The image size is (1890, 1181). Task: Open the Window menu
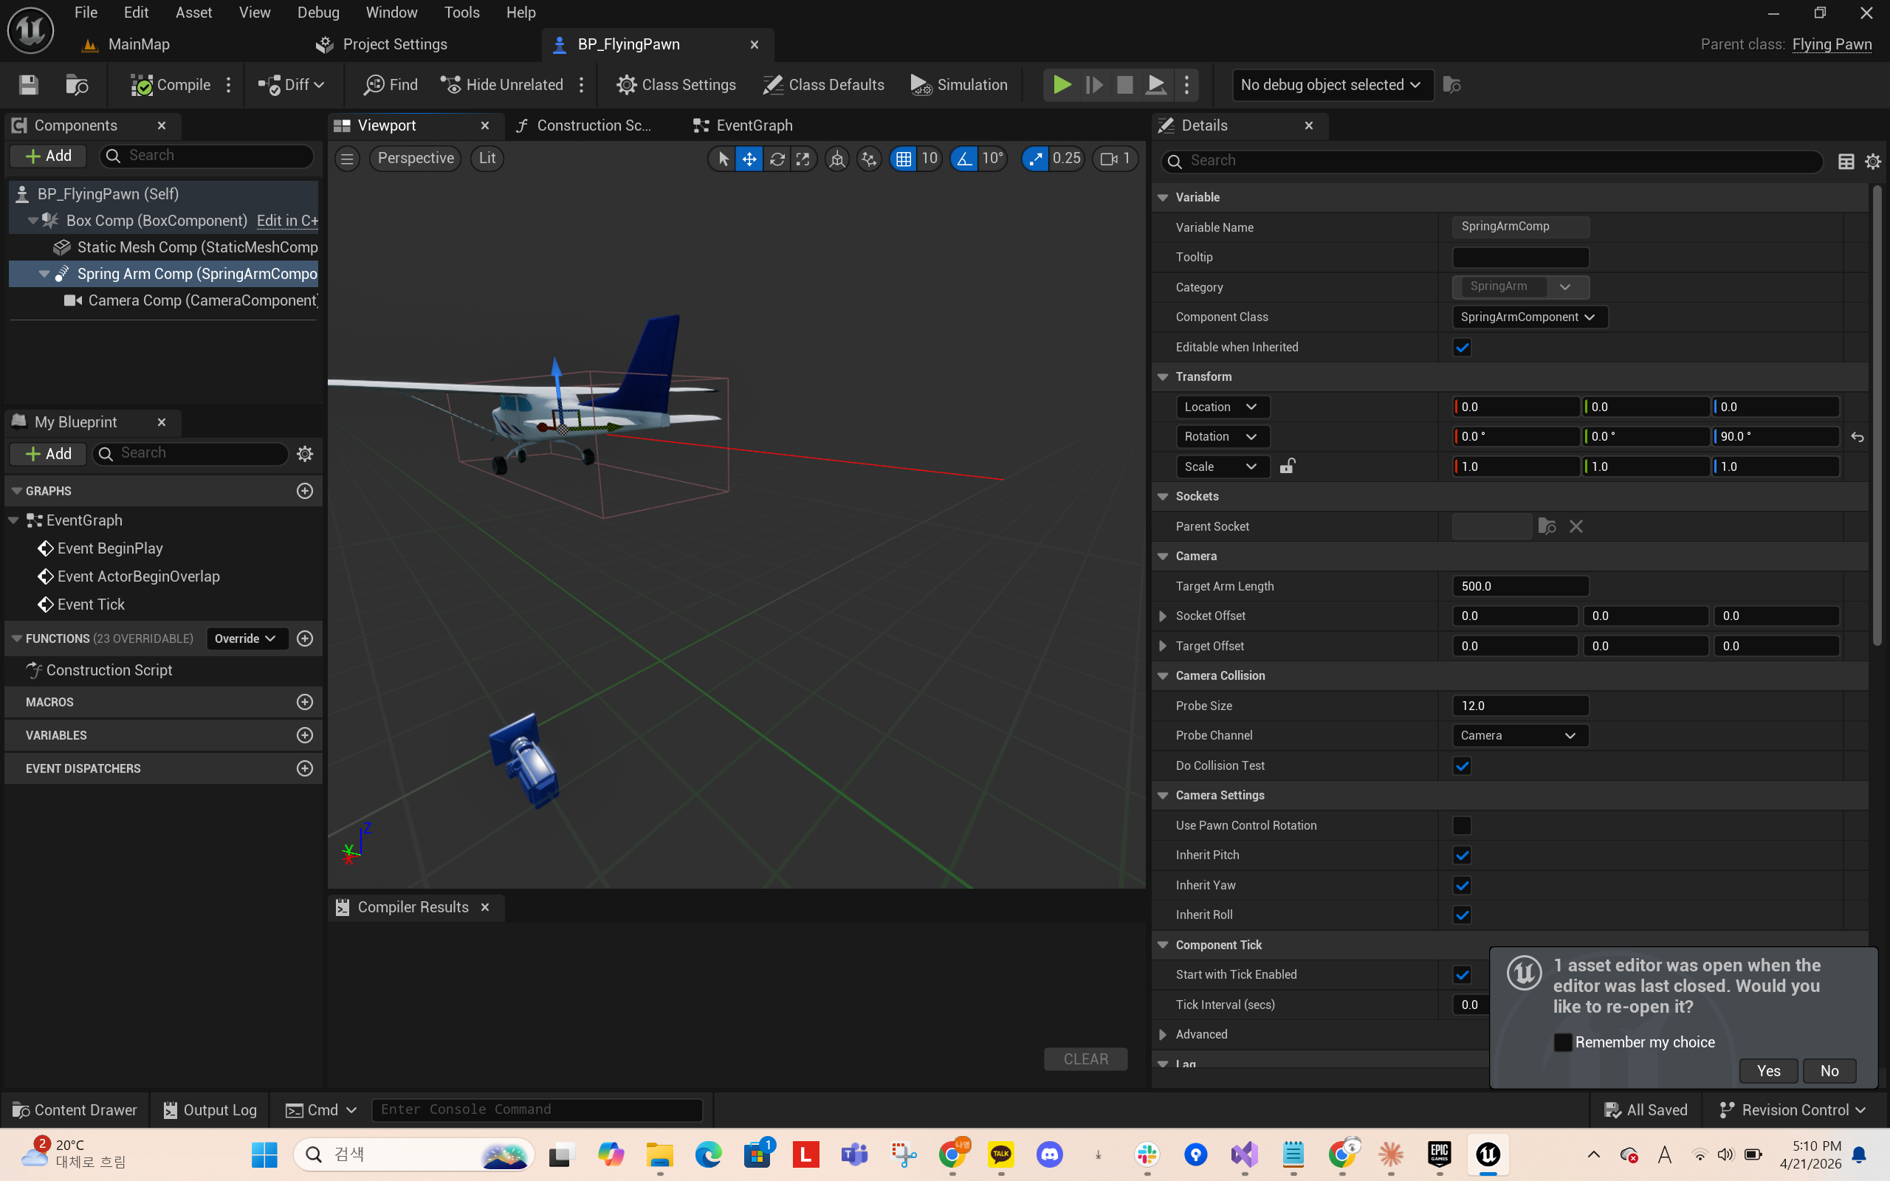coord(391,13)
